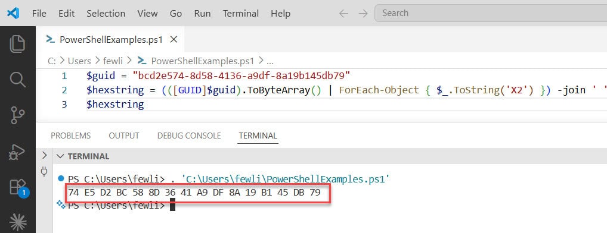
Task: Click the Search command center box
Action: point(491,13)
